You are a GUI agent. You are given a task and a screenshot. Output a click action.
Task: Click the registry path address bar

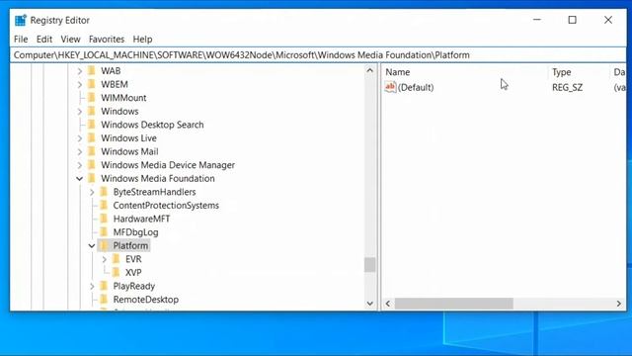coord(318,55)
